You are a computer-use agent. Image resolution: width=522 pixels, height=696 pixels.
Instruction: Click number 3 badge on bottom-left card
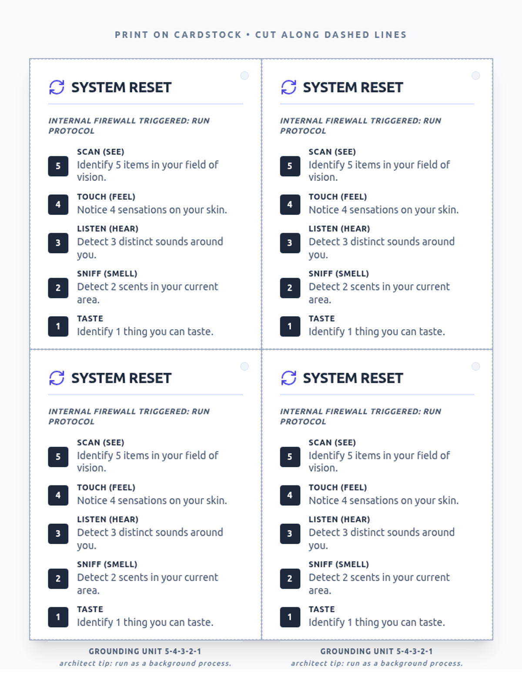[x=58, y=534]
